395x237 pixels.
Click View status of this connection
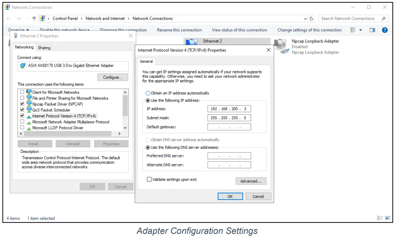click(x=239, y=30)
